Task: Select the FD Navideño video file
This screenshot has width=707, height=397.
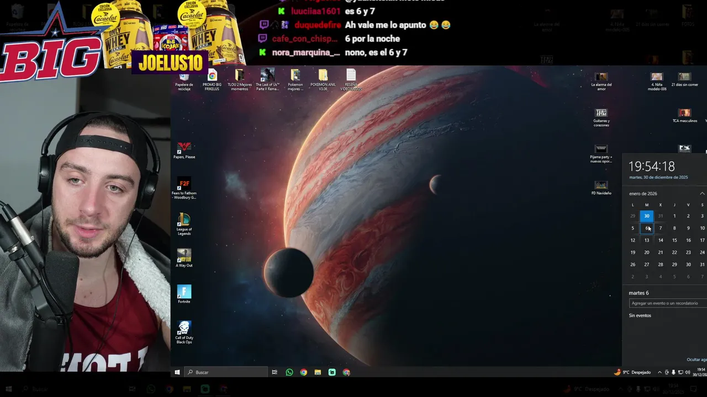Action: click(601, 189)
